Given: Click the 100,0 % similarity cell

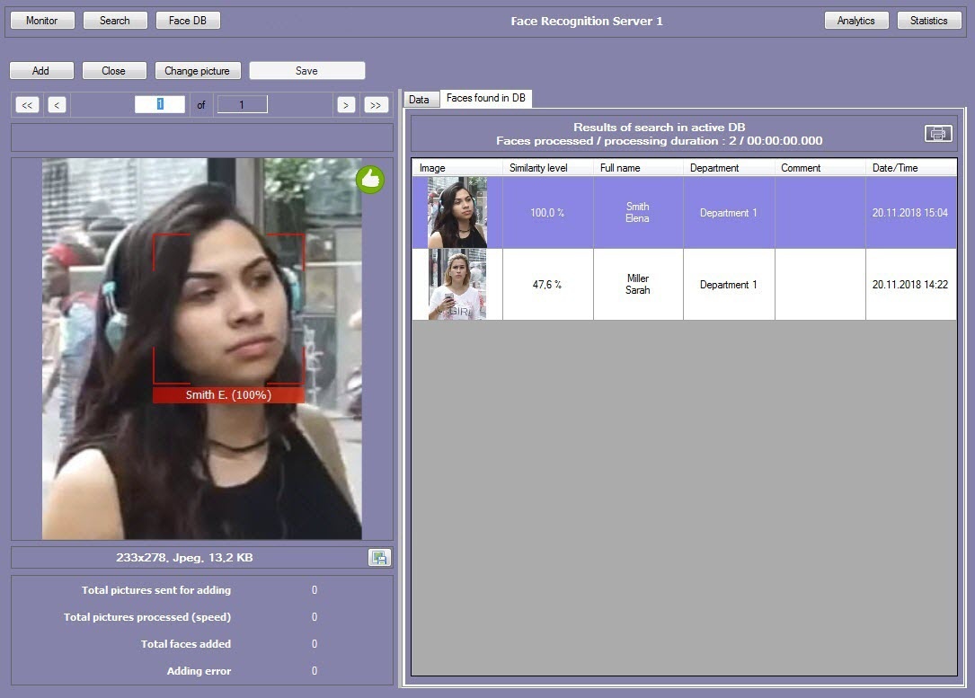Looking at the screenshot, I should (x=548, y=213).
